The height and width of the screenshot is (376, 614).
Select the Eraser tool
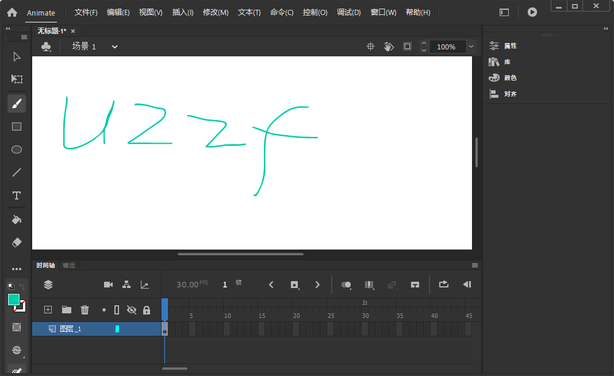pos(16,242)
